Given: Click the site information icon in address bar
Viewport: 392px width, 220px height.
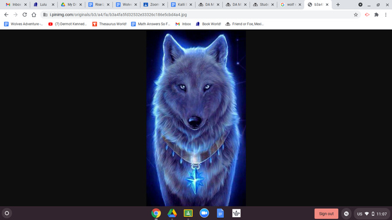Looking at the screenshot, I should pos(45,15).
